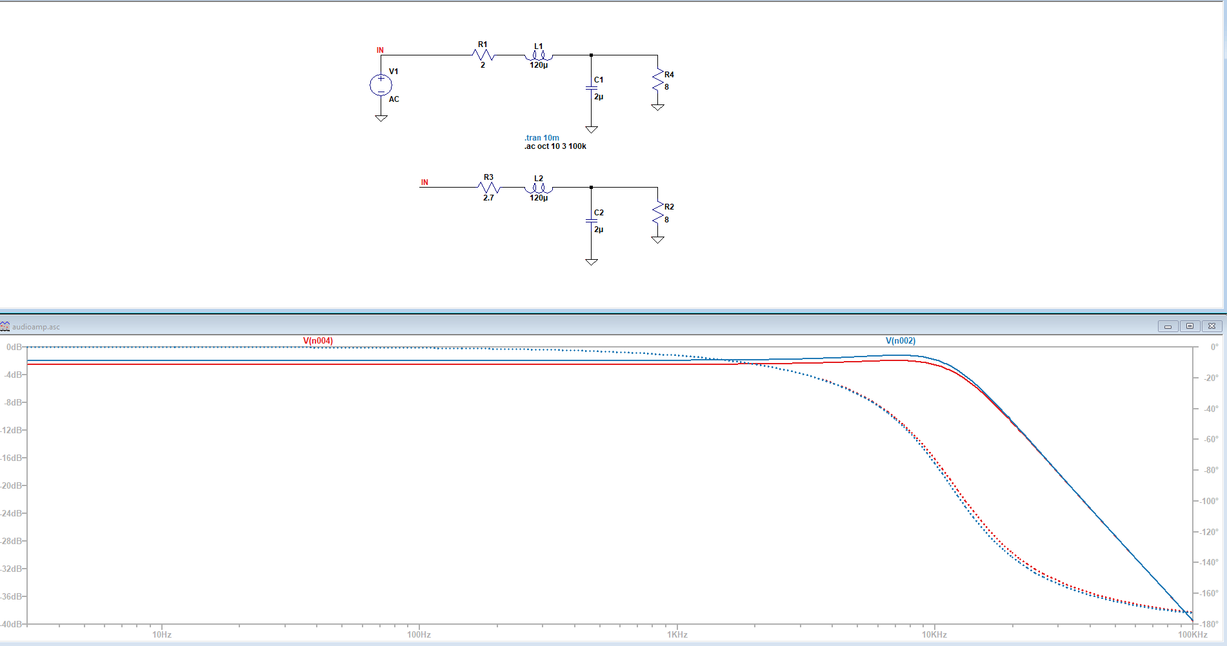Click the IN net label above V1
The image size is (1227, 646).
(x=380, y=50)
